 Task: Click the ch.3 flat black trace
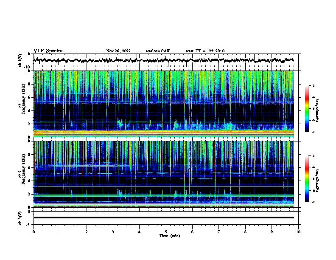pos(164,218)
